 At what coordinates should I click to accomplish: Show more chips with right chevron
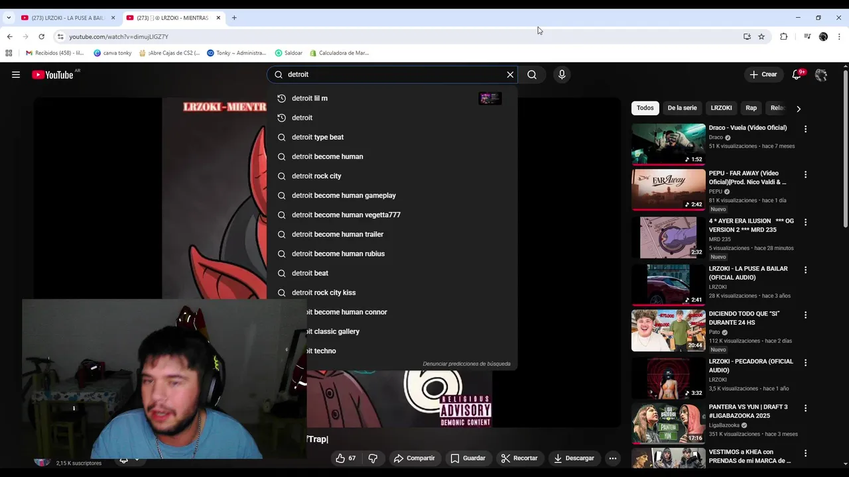coord(799,109)
